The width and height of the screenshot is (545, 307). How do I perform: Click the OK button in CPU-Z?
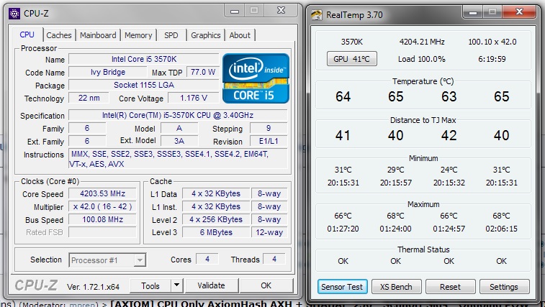point(266,285)
